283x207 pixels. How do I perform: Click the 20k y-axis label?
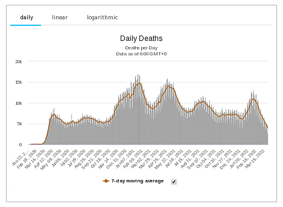(x=19, y=62)
